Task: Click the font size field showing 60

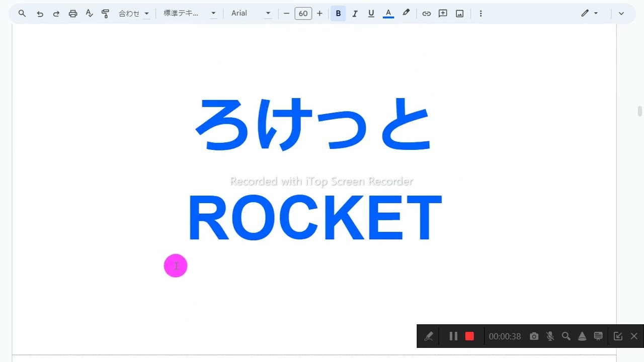Action: (303, 14)
